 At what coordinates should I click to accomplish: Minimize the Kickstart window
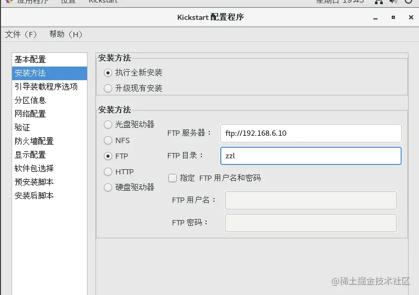375,18
